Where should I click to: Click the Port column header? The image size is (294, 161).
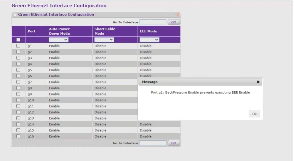tap(31, 31)
